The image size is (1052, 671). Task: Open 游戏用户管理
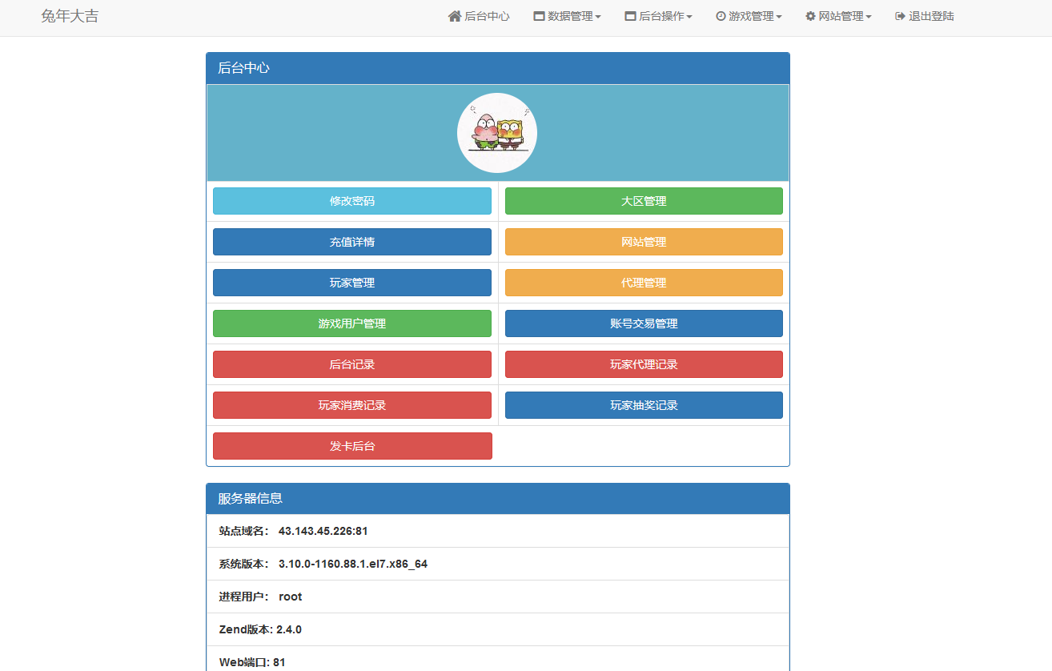[352, 323]
